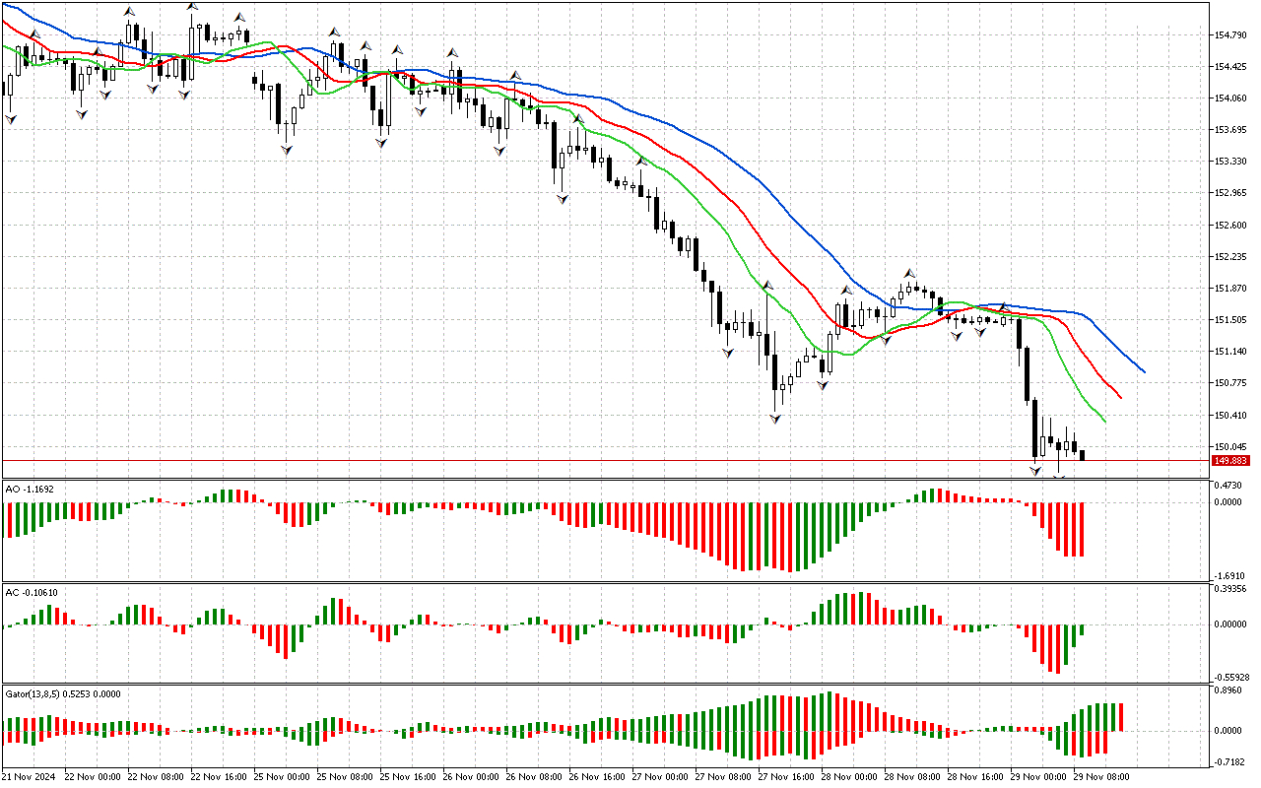Click the 0.8960 Gator scale value
Image resolution: width=1261 pixels, height=788 pixels.
click(x=1229, y=691)
